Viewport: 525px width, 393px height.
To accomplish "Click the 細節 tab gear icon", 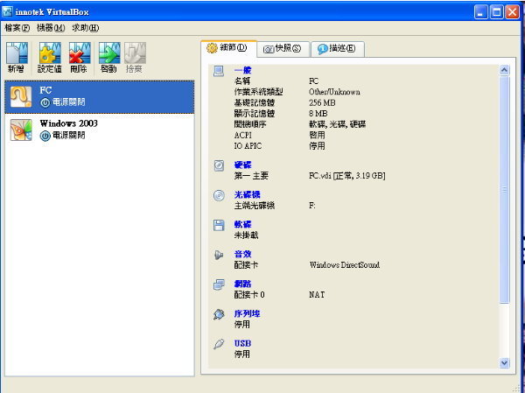I will (212, 48).
